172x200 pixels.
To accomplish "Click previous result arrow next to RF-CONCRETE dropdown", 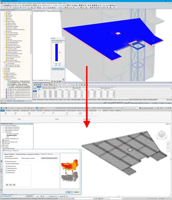I will tap(60, 5).
